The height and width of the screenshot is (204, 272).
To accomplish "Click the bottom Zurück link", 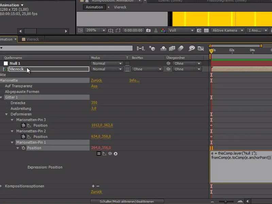I will [x=97, y=192].
